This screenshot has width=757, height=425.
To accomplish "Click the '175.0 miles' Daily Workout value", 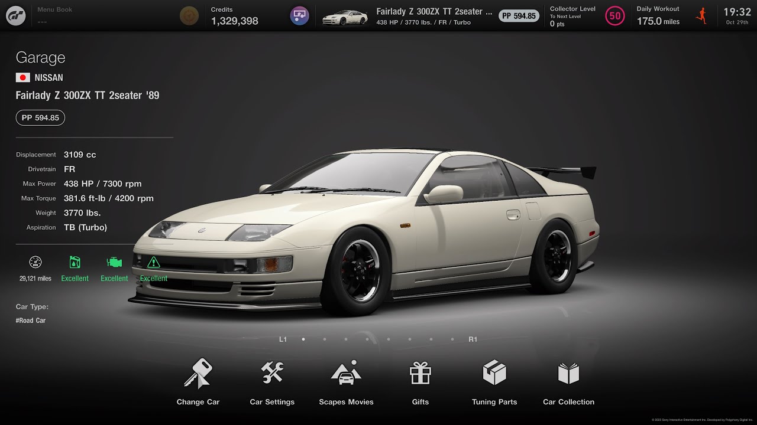I will [658, 21].
